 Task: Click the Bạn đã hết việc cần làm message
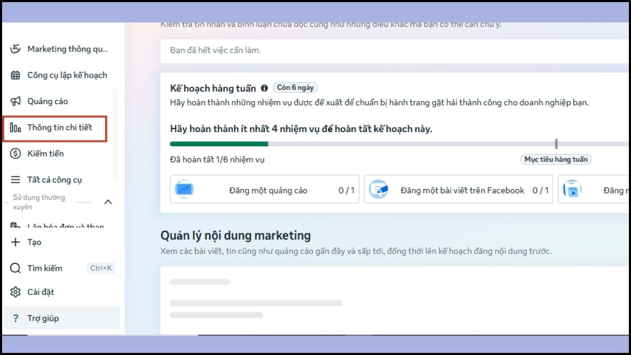coord(215,50)
